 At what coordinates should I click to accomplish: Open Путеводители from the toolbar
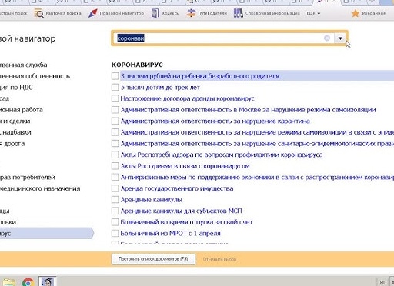pyautogui.click(x=207, y=13)
